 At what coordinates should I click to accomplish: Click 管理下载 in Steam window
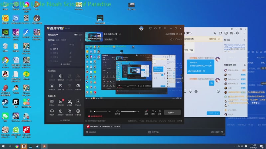point(154,132)
